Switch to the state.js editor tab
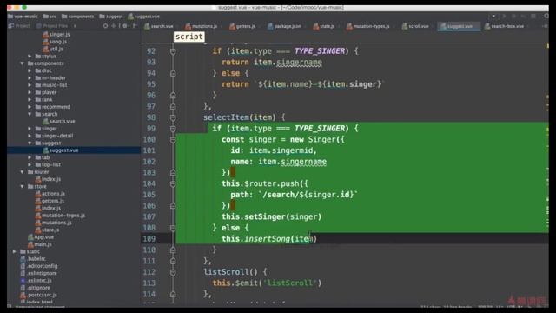This screenshot has width=556, height=313. (x=324, y=26)
